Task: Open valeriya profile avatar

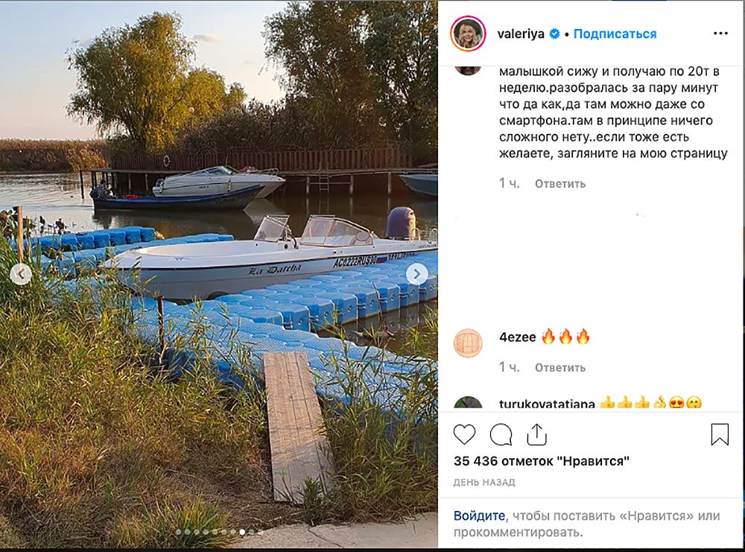Action: [468, 34]
